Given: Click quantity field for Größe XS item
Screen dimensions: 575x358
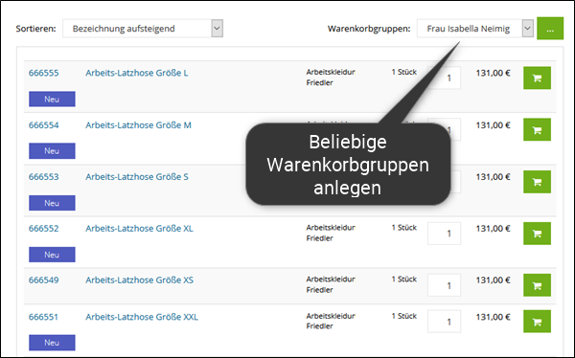Looking at the screenshot, I should 444,285.
